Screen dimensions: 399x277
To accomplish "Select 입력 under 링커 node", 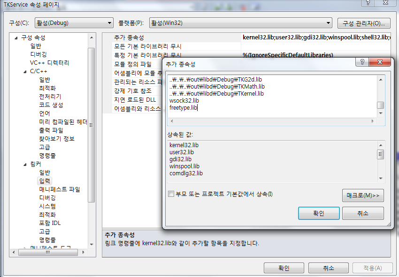I will (x=45, y=181).
